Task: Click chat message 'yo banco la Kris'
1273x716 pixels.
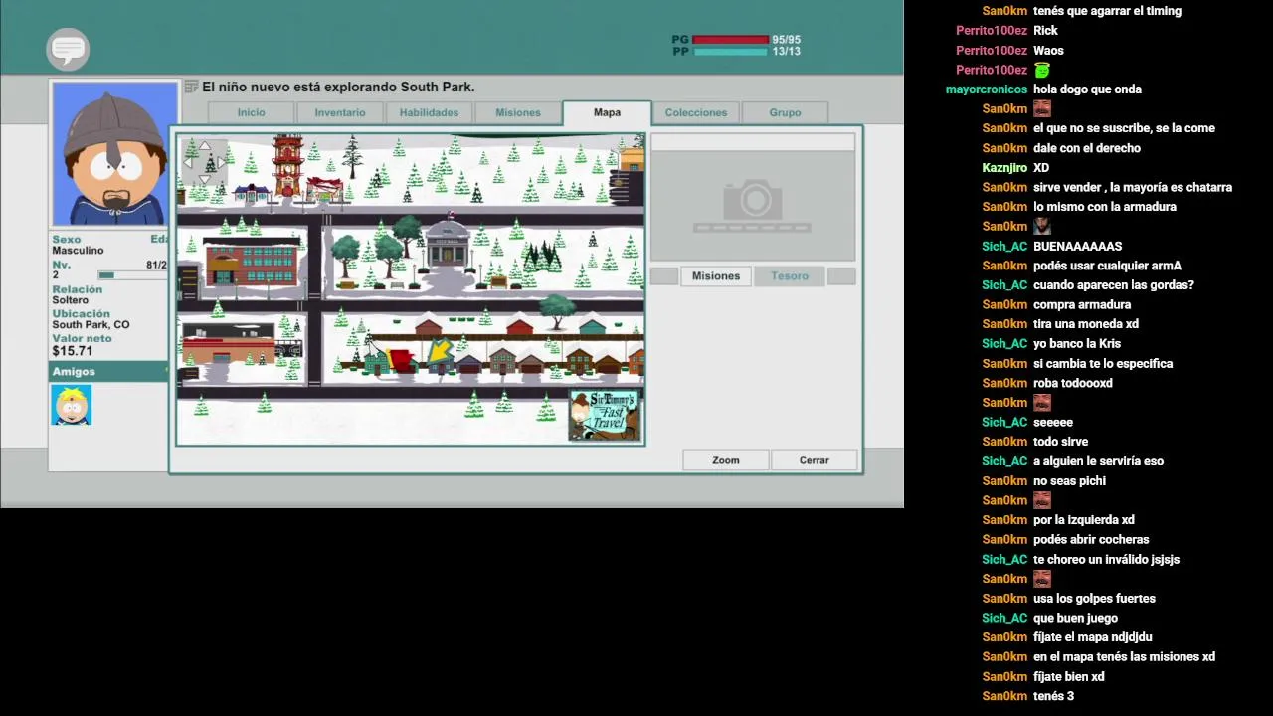Action: coord(1077,344)
